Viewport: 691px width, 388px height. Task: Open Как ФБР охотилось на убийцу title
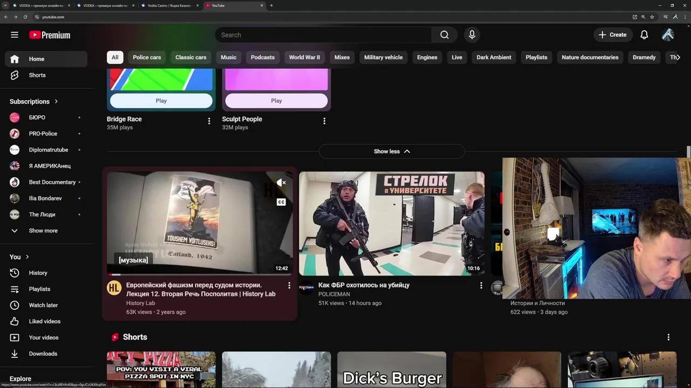pos(364,285)
